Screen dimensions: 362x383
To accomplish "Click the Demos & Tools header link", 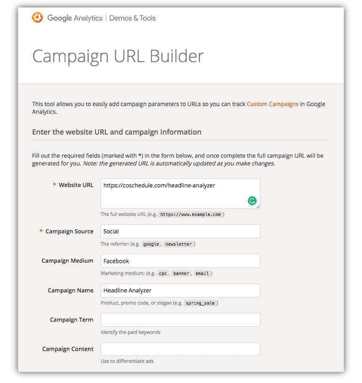I will tap(132, 18).
